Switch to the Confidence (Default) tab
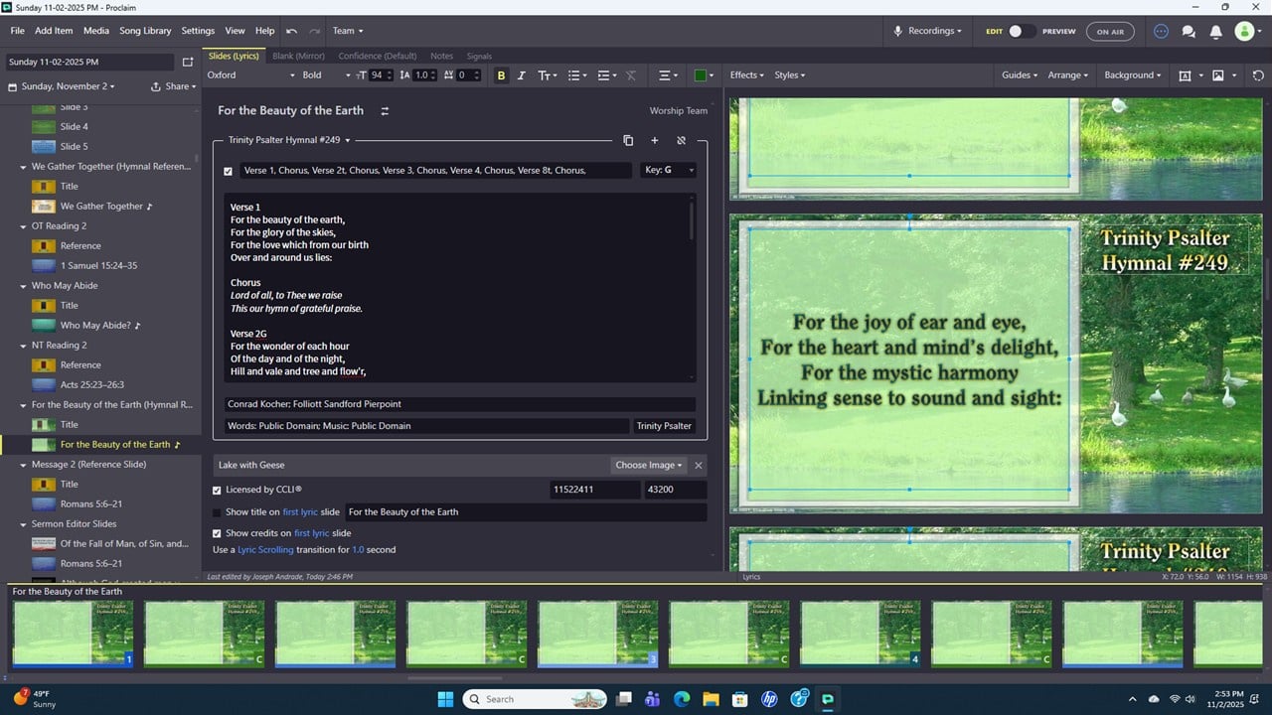Screen dimensions: 1272x715 [378, 56]
